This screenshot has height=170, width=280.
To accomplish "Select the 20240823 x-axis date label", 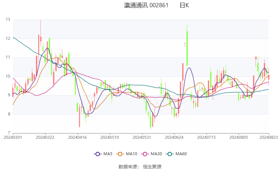I will (268, 137).
